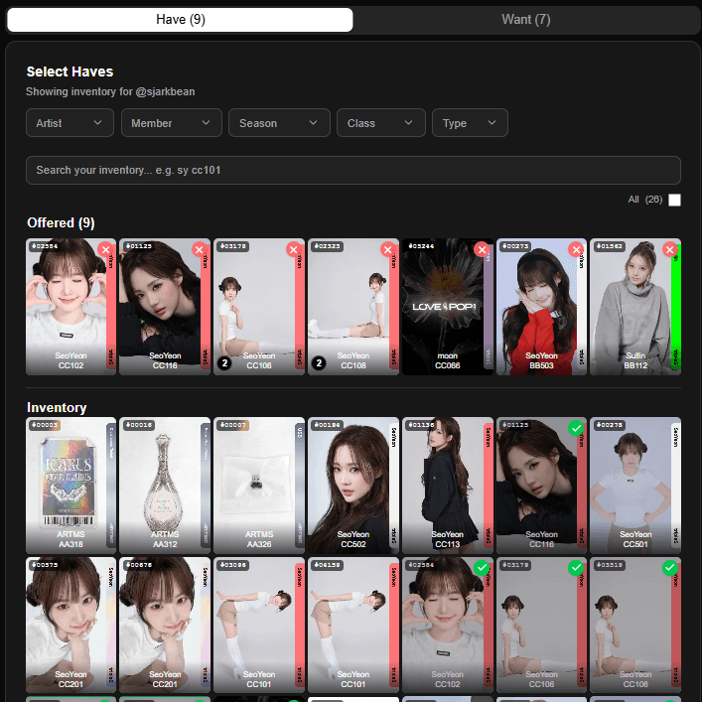
Task: Open offered SeoYeon CC116 card
Action: [x=165, y=307]
